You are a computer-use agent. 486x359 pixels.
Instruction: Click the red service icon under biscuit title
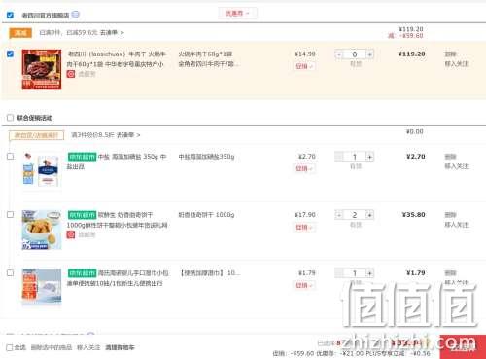[x=71, y=234]
